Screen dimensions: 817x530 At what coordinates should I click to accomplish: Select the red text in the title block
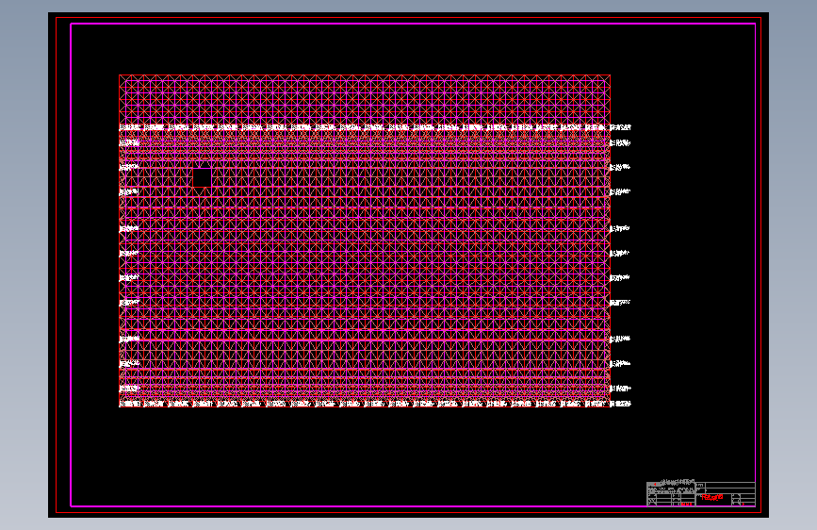point(712,497)
